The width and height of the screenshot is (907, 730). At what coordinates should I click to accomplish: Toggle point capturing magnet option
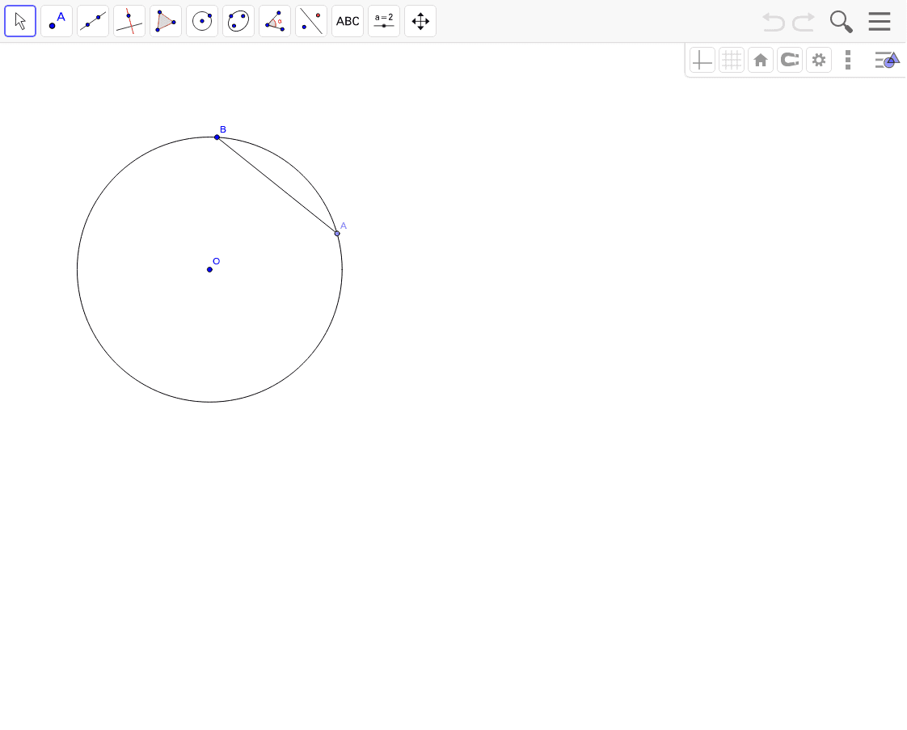(790, 60)
